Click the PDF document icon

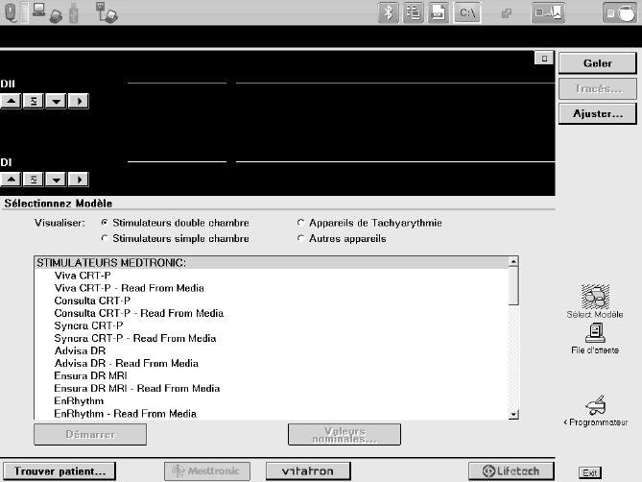(439, 12)
